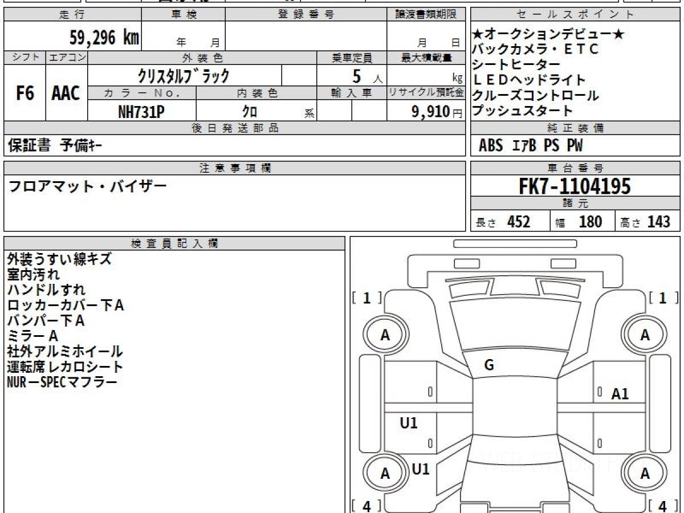684x513 pixels.
Task: Select the ロッカーカバー下A note
Action: pyautogui.click(x=66, y=306)
